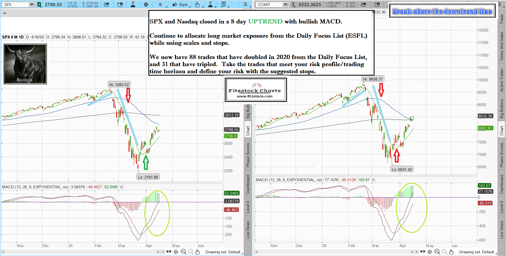The height and width of the screenshot is (256, 506).
Task: Click the www.fitzstock.com link
Action: click(x=255, y=96)
